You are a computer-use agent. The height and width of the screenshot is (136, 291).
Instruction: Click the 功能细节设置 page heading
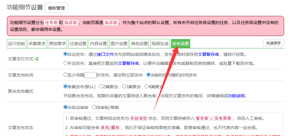click(25, 8)
